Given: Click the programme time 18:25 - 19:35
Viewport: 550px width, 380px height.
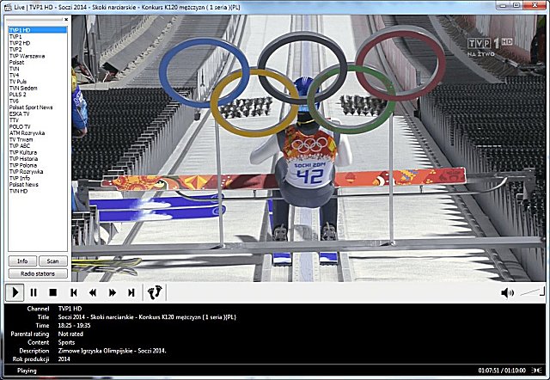Looking at the screenshot, I should [x=74, y=326].
